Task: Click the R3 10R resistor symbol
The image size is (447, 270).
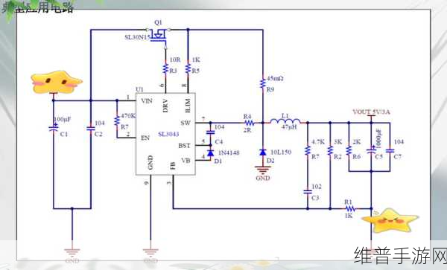Action: [x=165, y=68]
